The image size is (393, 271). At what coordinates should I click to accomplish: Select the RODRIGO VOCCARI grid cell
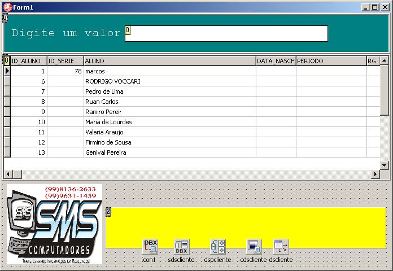(169, 81)
